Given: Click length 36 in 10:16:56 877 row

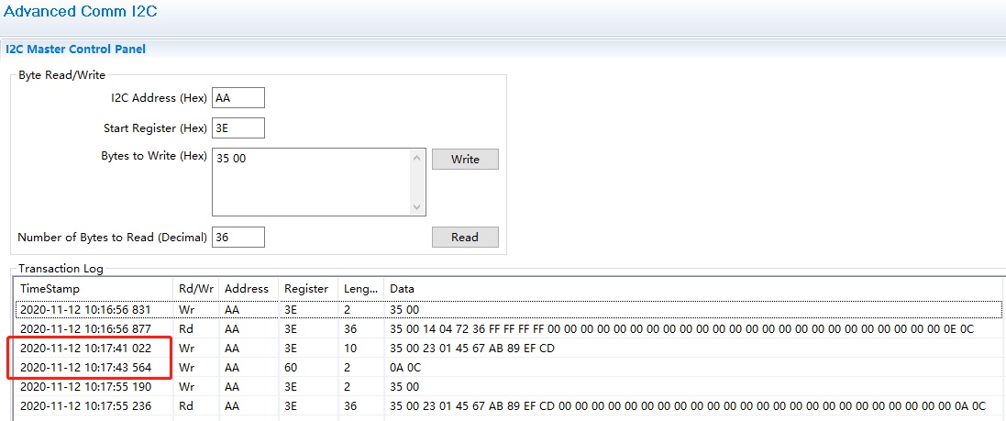Looking at the screenshot, I should point(351,329).
